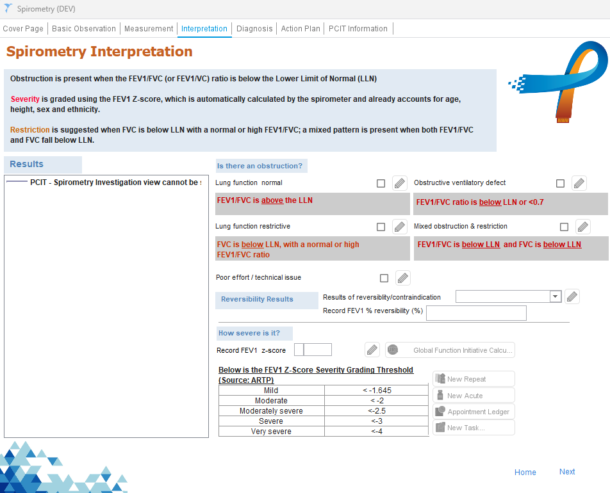The image size is (610, 493).
Task: Click pencil icon beside Obstructive ventilatory defect
Action: tap(579, 183)
